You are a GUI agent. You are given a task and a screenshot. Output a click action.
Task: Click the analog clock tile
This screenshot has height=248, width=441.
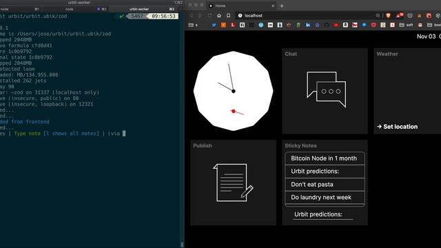click(233, 91)
